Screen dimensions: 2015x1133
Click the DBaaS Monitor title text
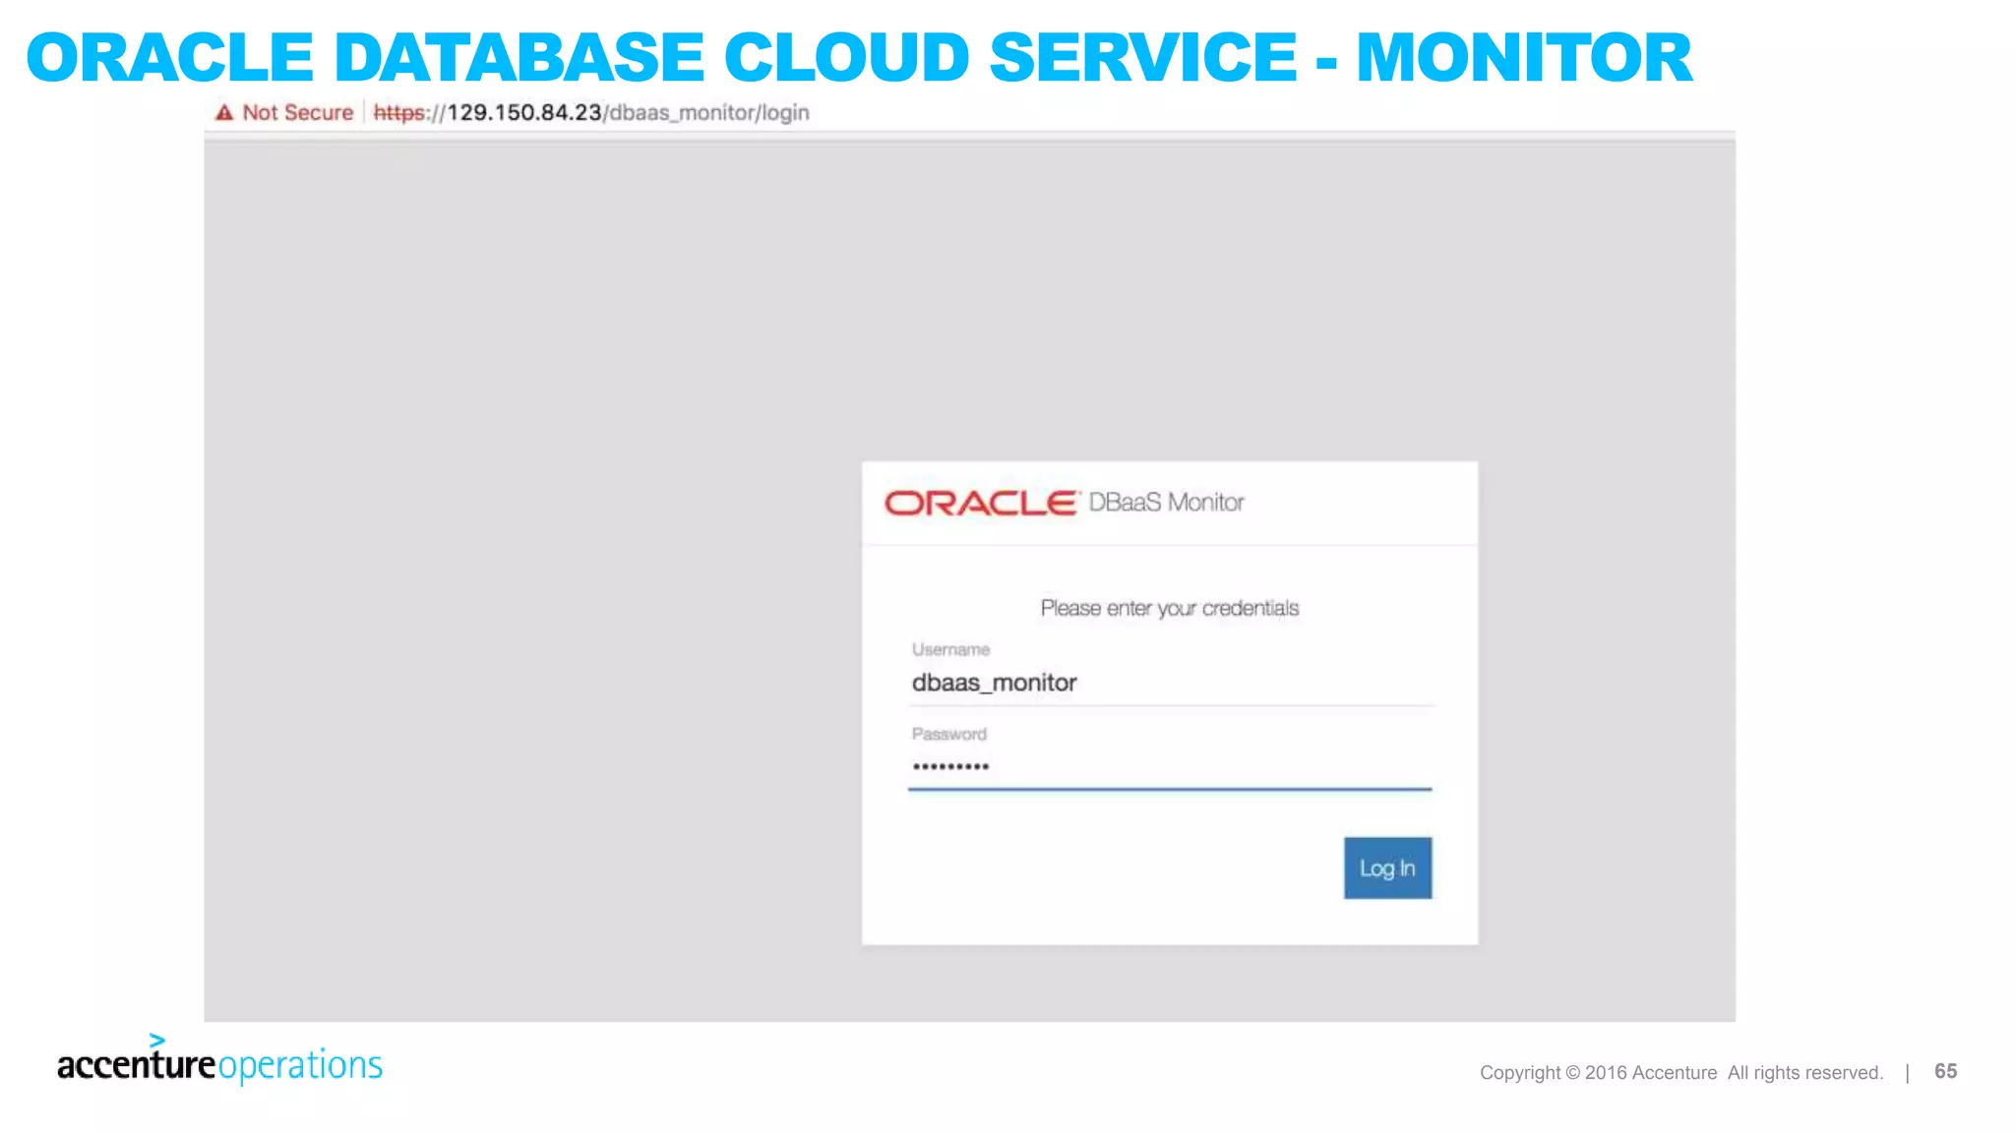1166,503
